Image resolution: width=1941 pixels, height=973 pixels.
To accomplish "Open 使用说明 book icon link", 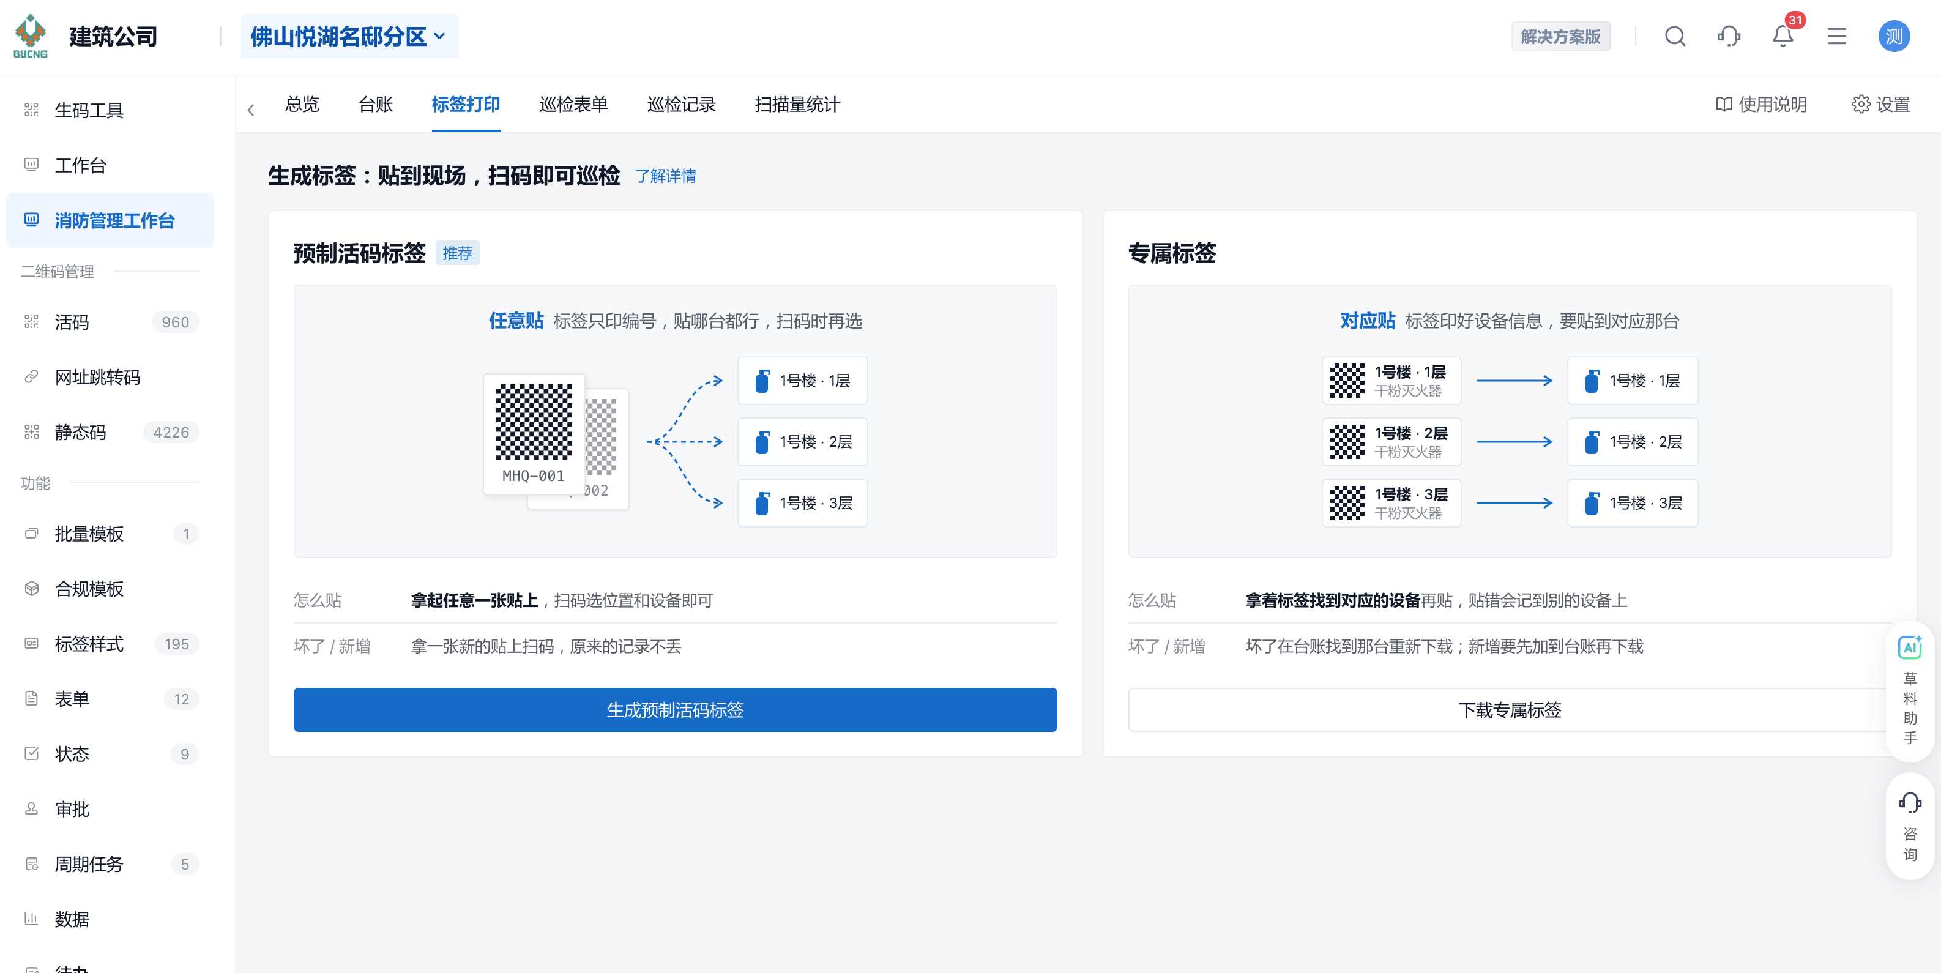I will tap(1761, 104).
